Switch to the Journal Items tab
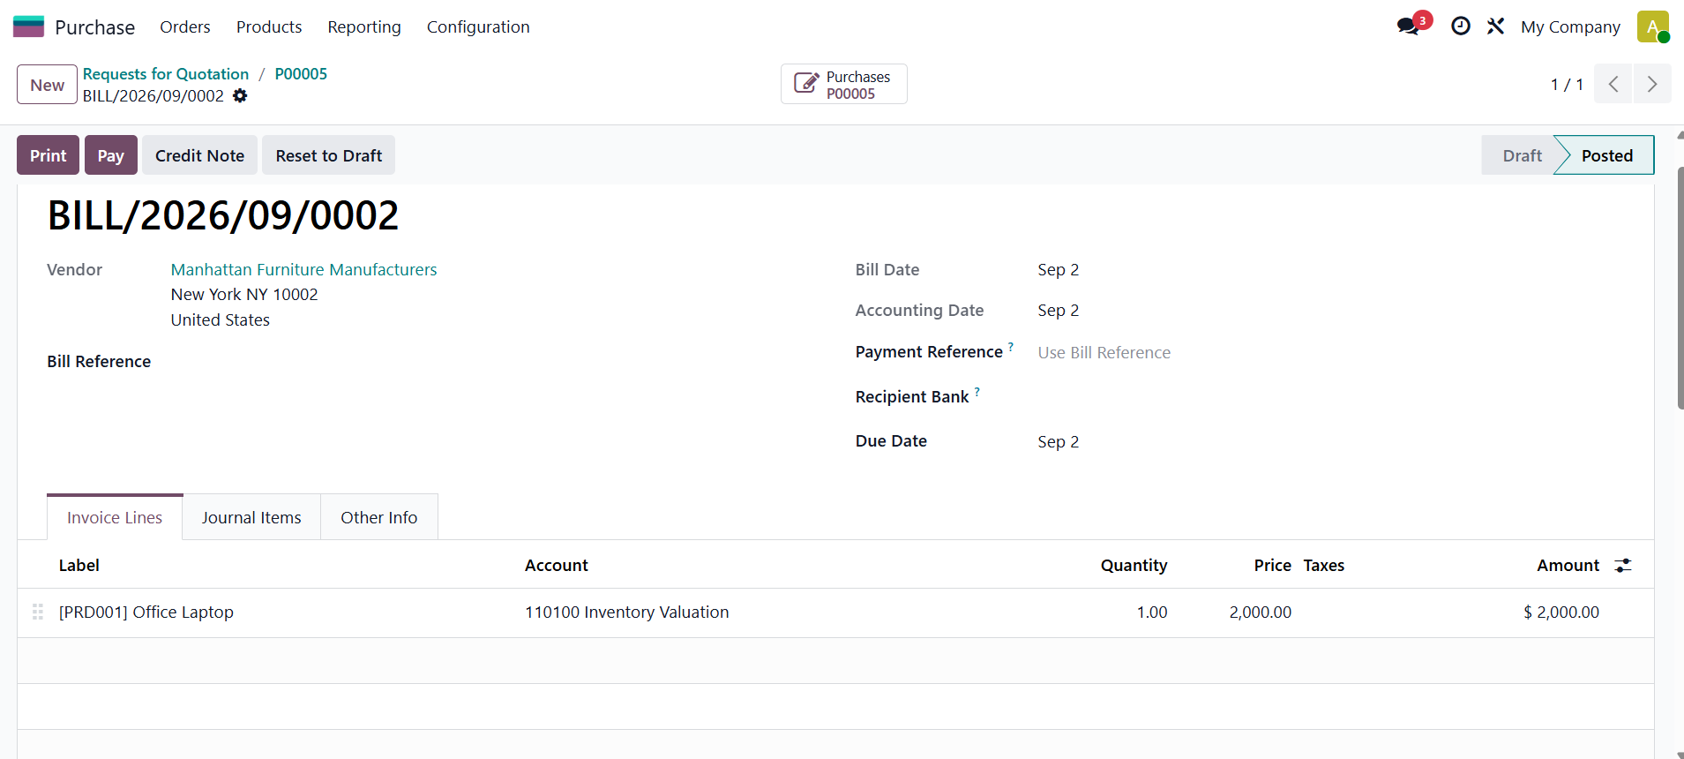Image resolution: width=1684 pixels, height=759 pixels. click(251, 517)
